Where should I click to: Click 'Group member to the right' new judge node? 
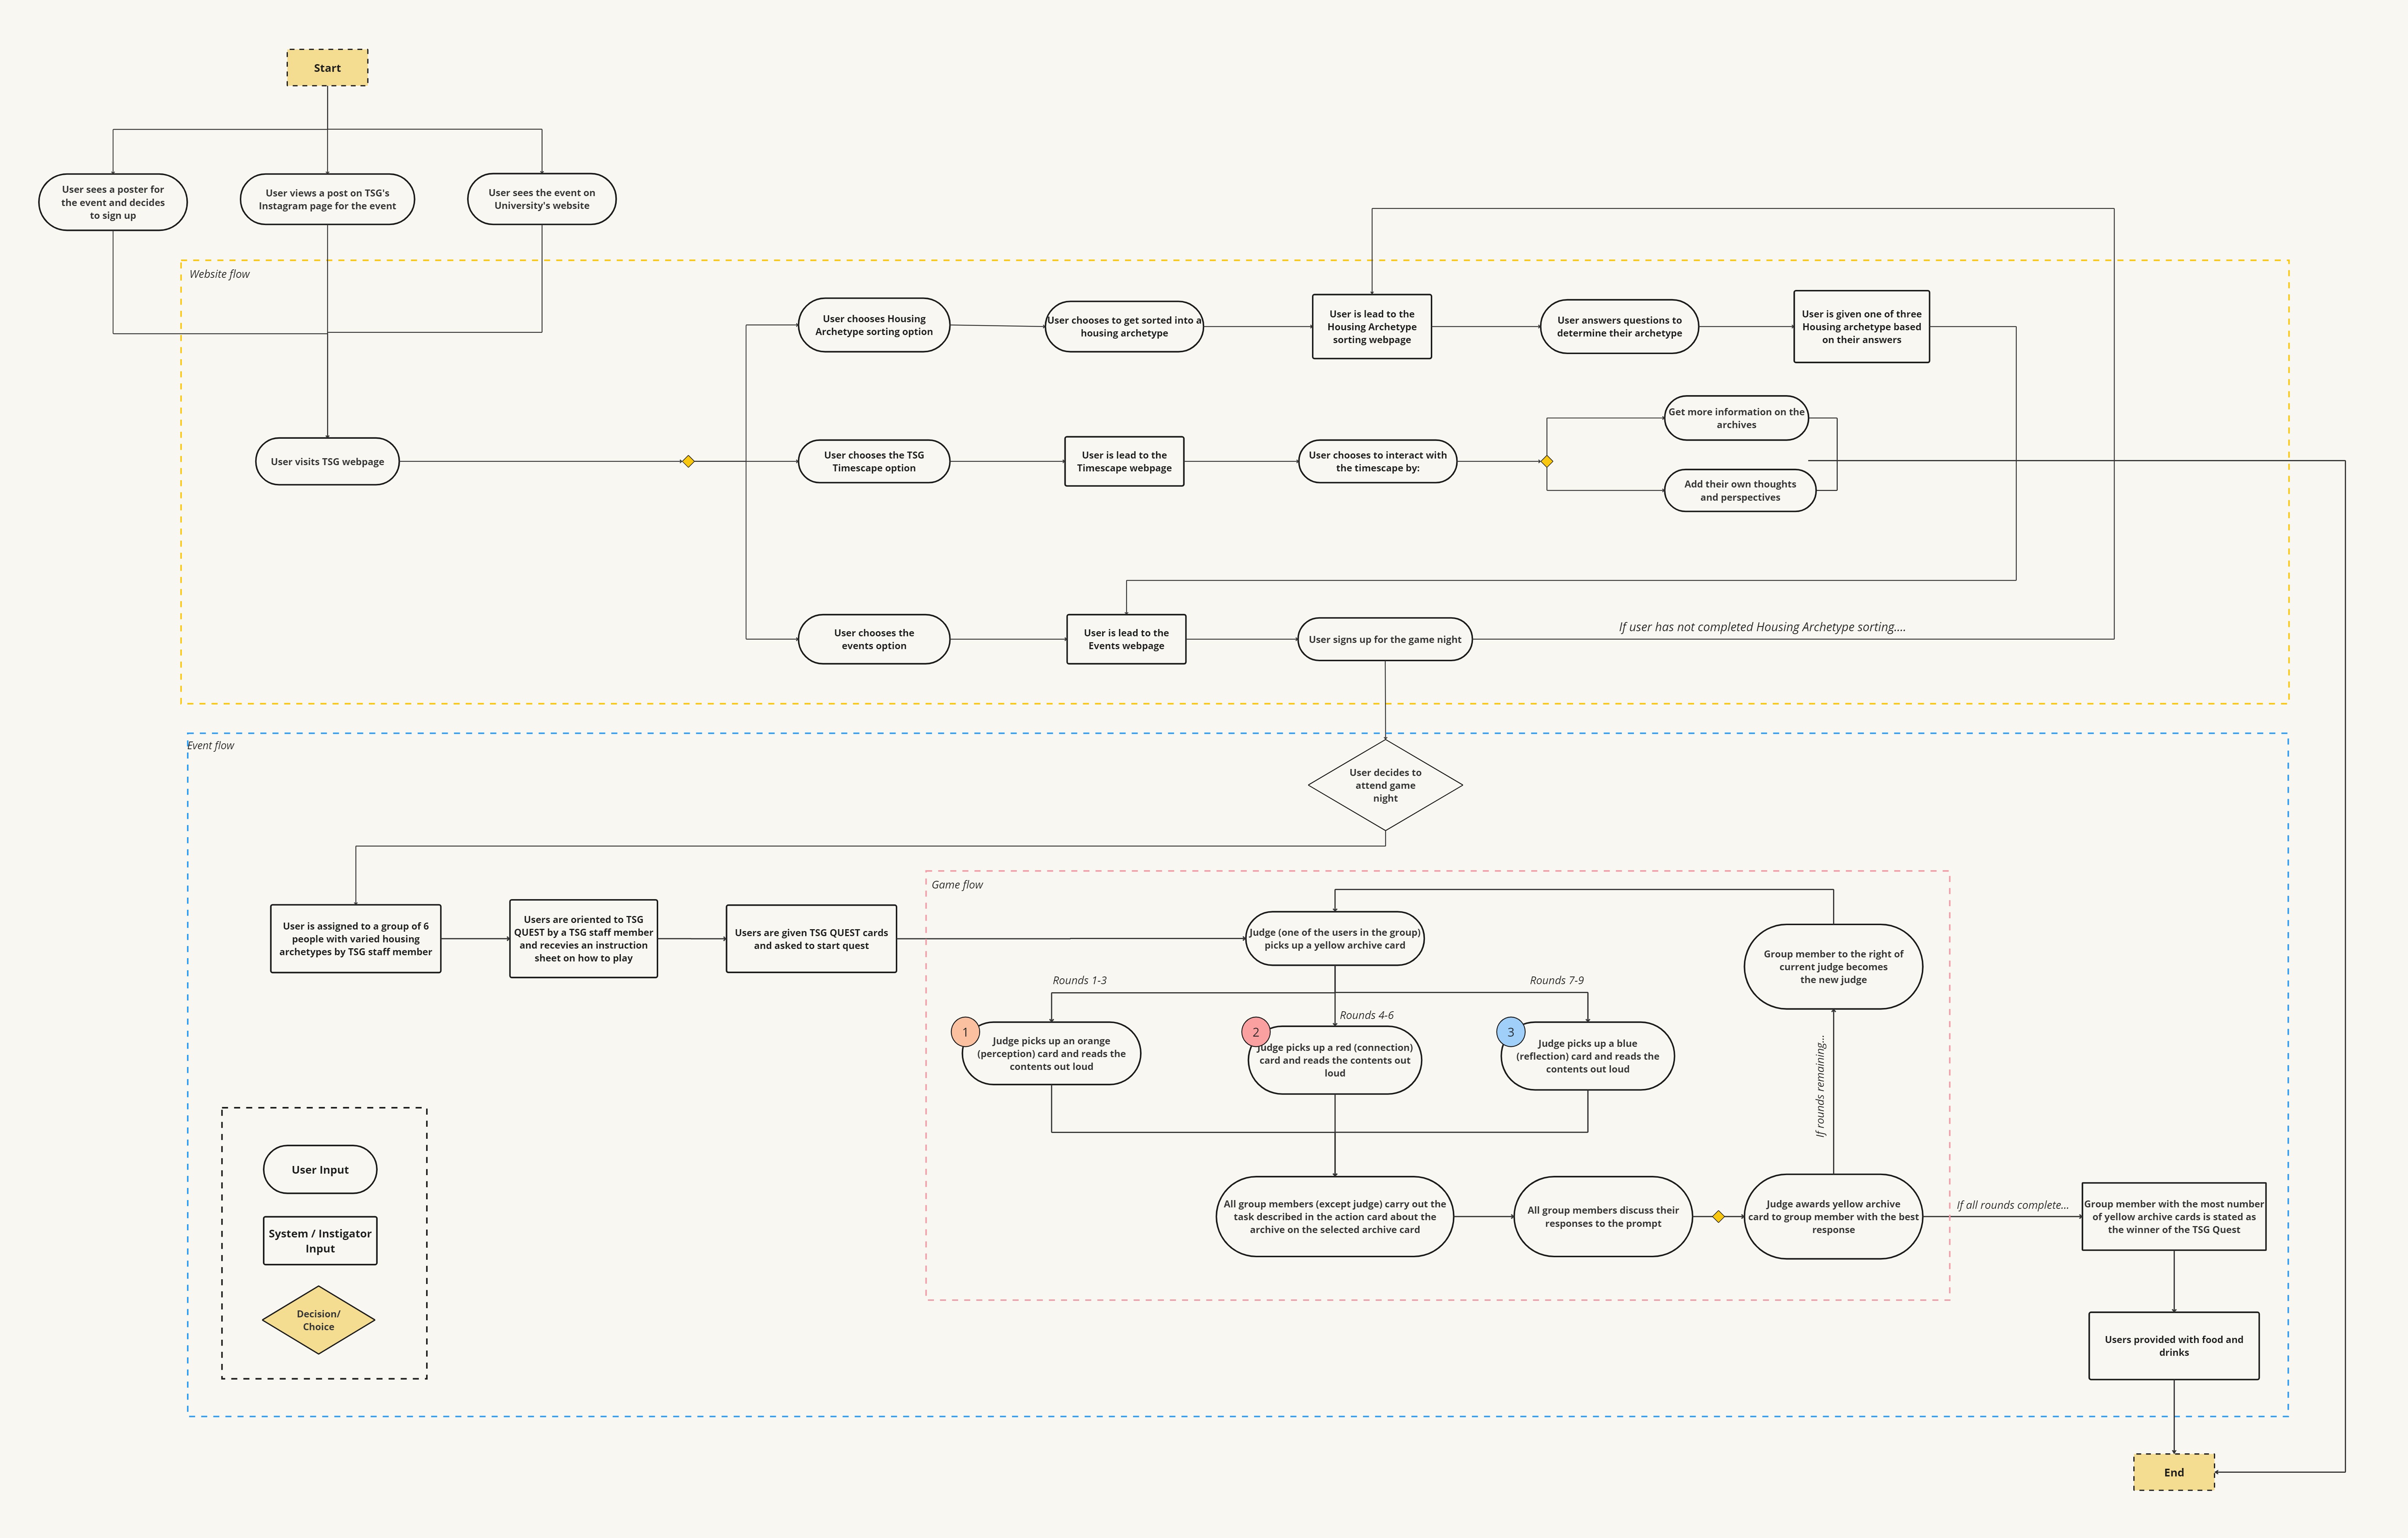[x=1833, y=966]
